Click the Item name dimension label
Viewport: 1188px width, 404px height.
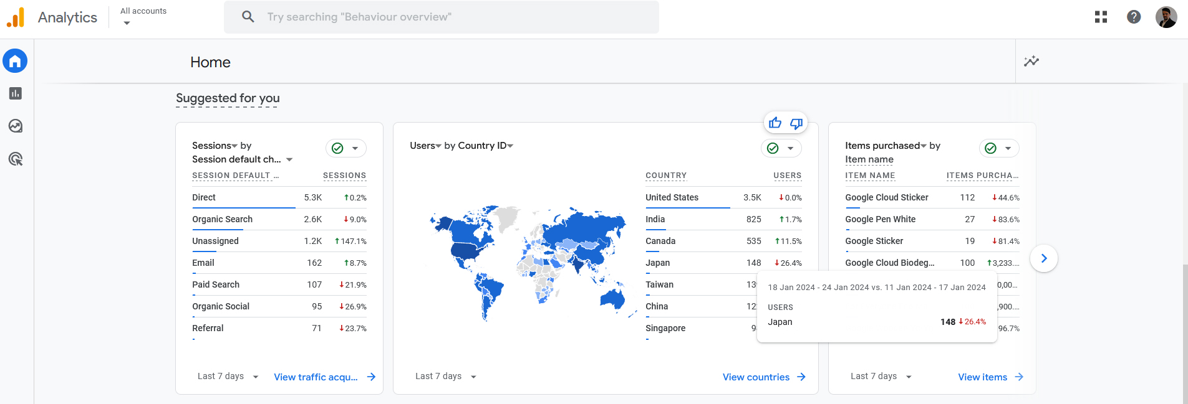pyautogui.click(x=869, y=159)
